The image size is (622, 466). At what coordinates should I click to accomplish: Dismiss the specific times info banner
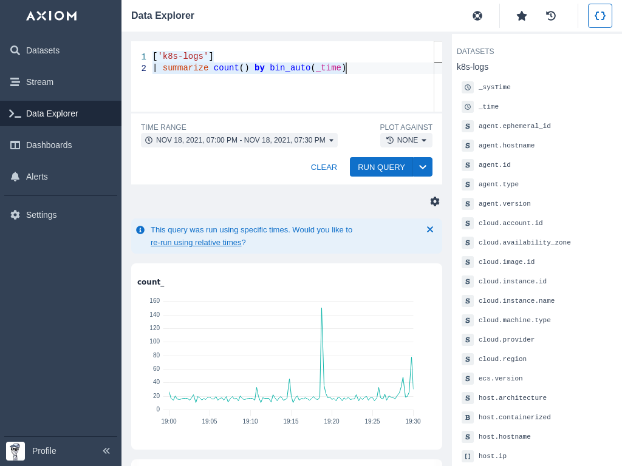click(x=430, y=229)
